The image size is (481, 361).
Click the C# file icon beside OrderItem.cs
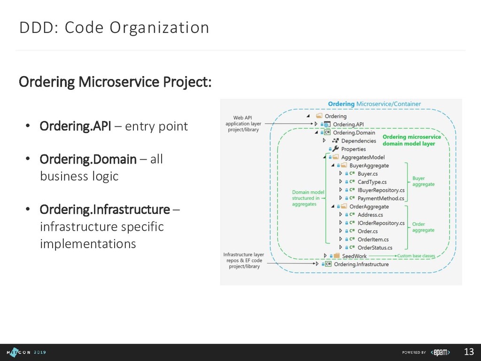[352, 239]
